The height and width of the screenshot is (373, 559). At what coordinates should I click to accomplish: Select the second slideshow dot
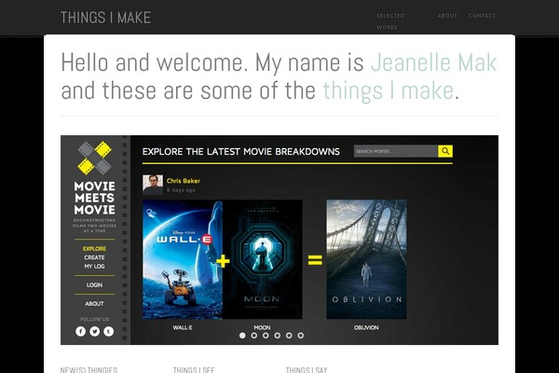[253, 336]
